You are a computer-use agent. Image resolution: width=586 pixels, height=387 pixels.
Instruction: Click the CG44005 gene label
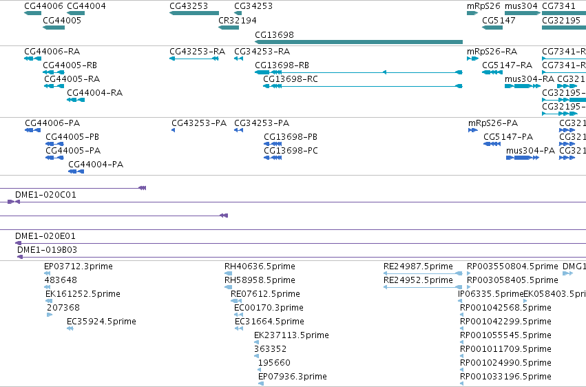62,20
